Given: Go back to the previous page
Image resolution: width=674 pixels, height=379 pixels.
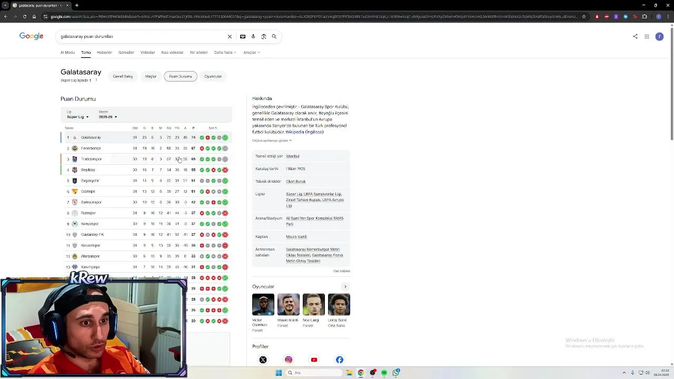Looking at the screenshot, I should pyautogui.click(x=5, y=16).
